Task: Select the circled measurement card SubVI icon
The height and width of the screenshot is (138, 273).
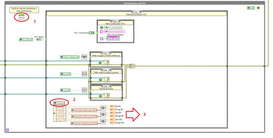Action: coord(21,17)
